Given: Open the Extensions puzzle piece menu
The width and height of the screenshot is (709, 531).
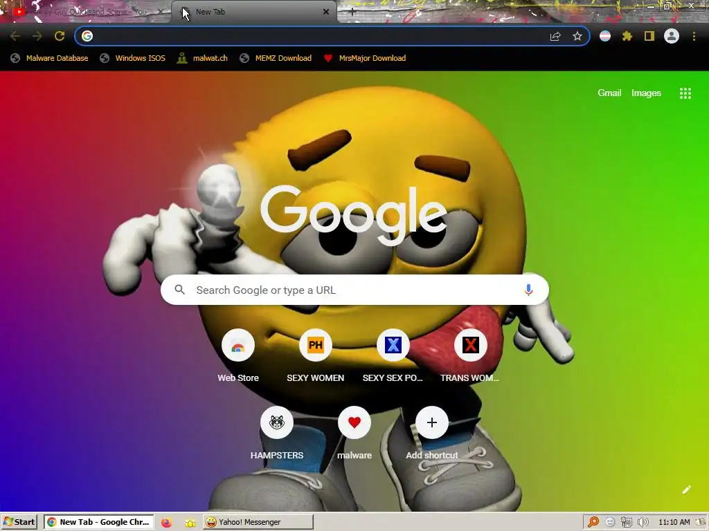Looking at the screenshot, I should tap(627, 36).
